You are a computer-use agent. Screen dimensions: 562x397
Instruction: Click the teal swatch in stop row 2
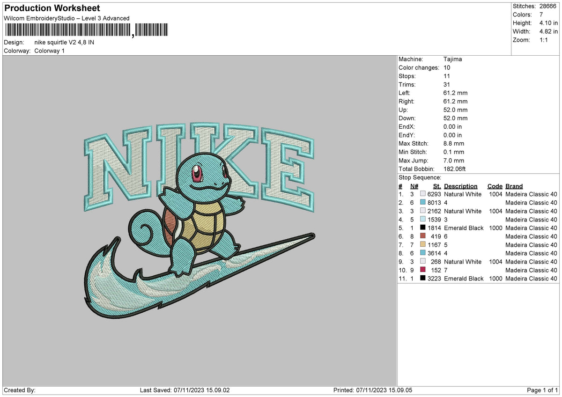click(423, 202)
